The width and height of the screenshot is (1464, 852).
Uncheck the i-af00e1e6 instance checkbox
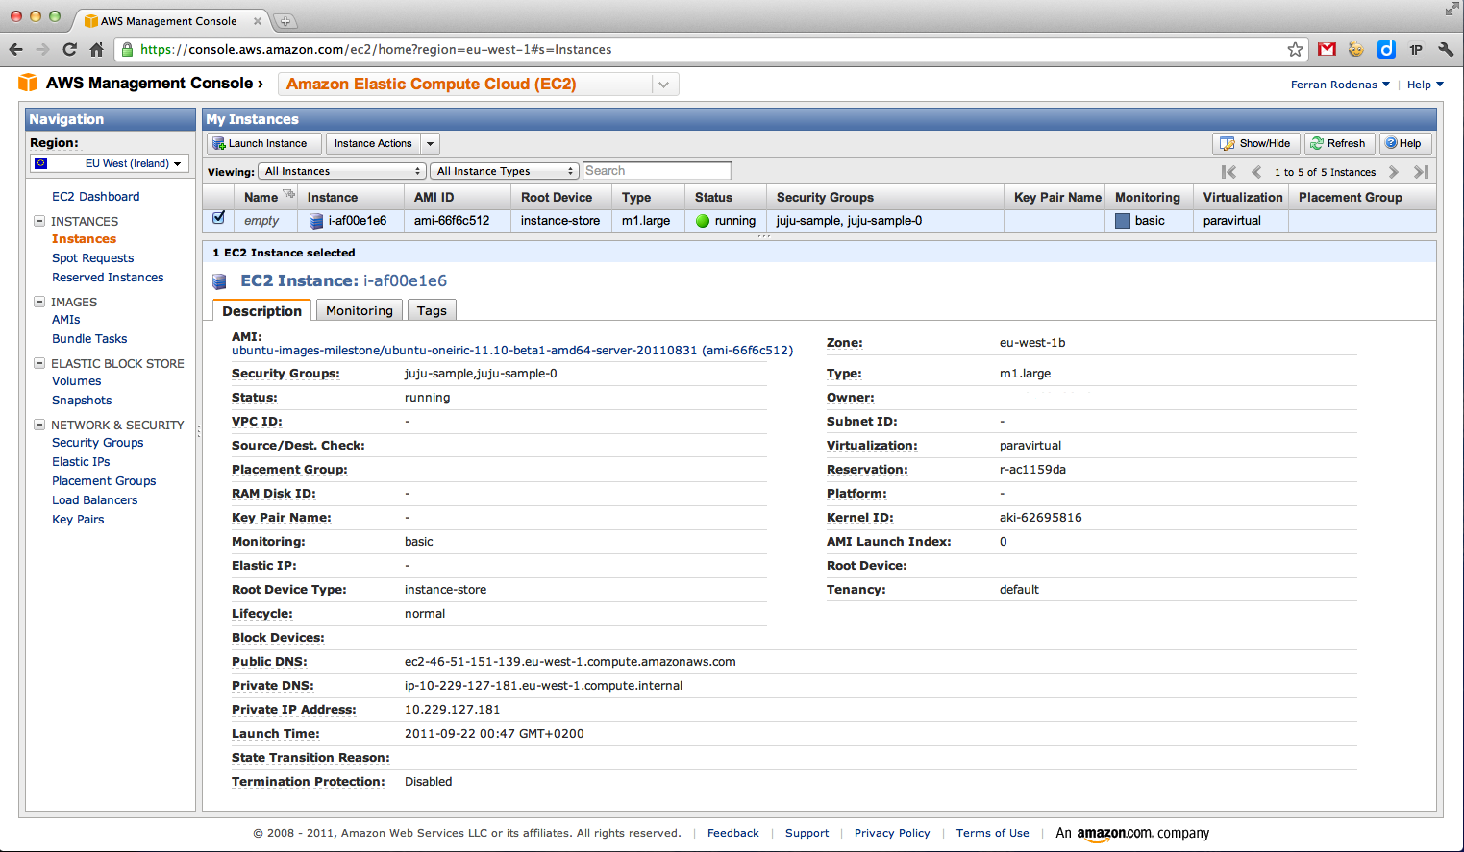coord(219,218)
